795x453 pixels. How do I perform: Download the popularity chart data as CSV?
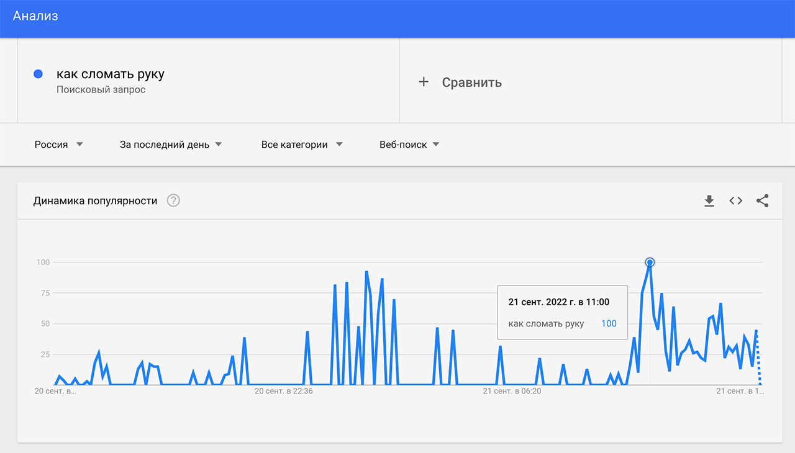709,201
